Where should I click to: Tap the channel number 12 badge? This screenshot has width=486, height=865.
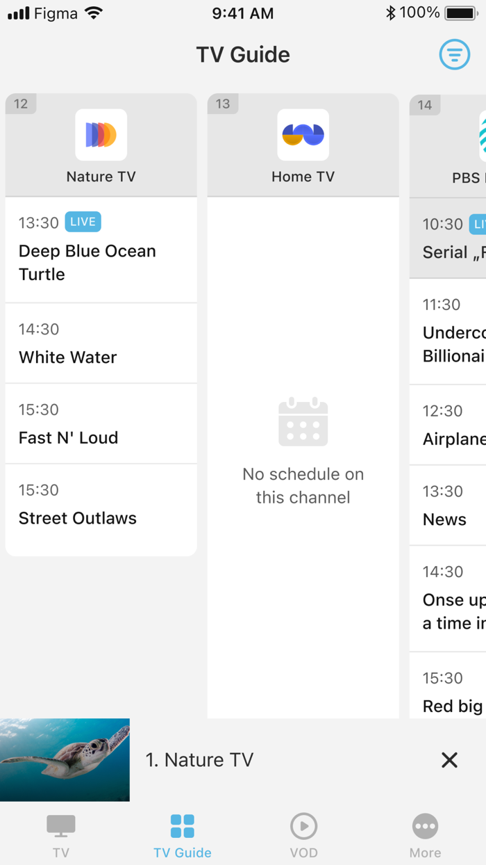click(21, 104)
